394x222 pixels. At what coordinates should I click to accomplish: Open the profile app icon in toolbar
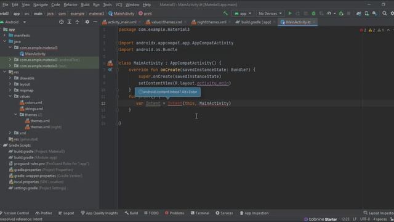click(x=329, y=14)
